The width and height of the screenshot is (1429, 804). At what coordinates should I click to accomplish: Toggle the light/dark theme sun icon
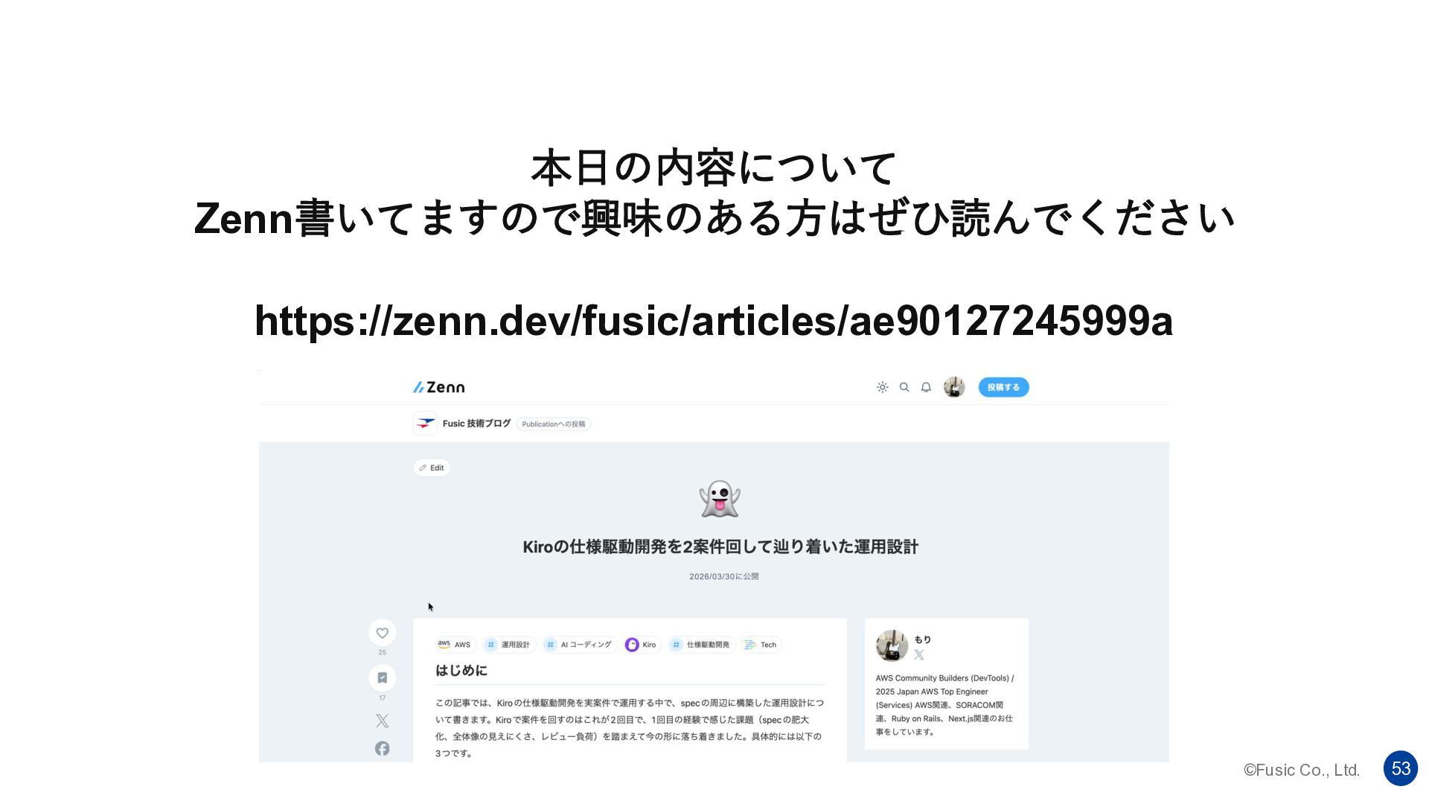coord(882,387)
